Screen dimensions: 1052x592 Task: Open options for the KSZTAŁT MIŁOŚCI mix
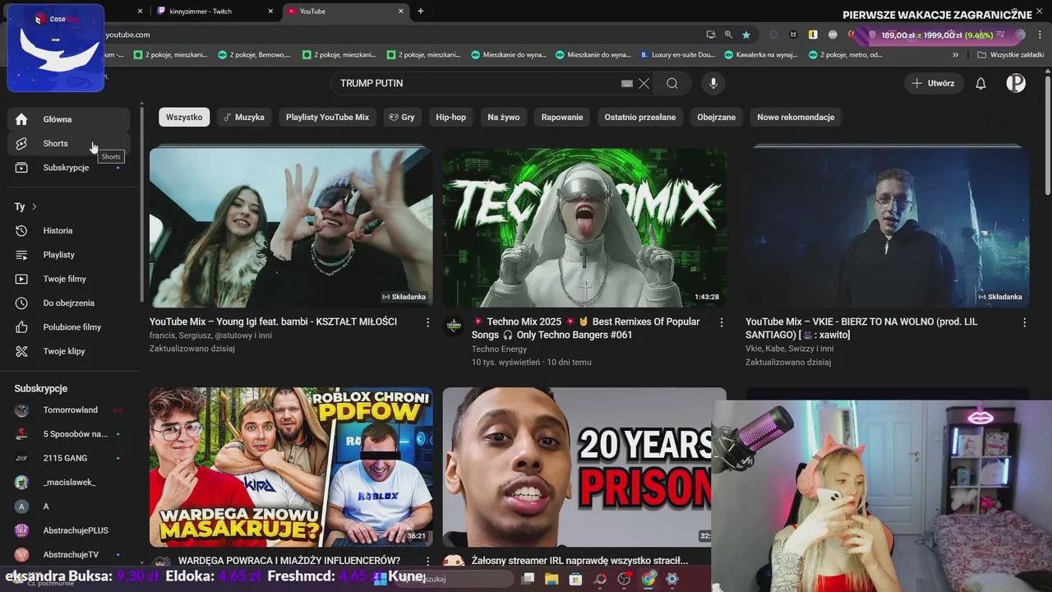click(427, 322)
